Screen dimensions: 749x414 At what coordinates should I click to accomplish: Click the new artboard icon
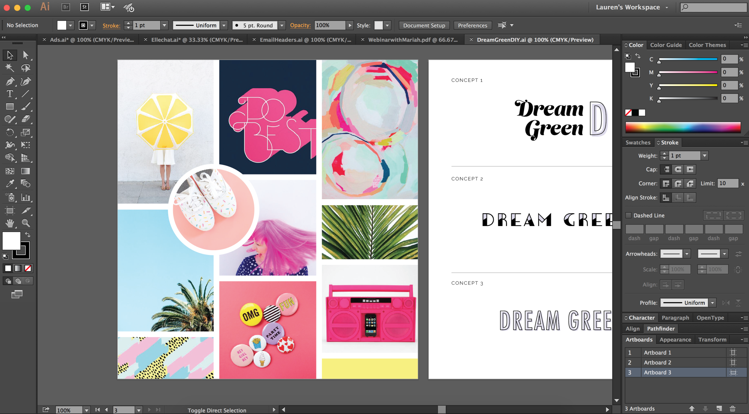pos(719,409)
